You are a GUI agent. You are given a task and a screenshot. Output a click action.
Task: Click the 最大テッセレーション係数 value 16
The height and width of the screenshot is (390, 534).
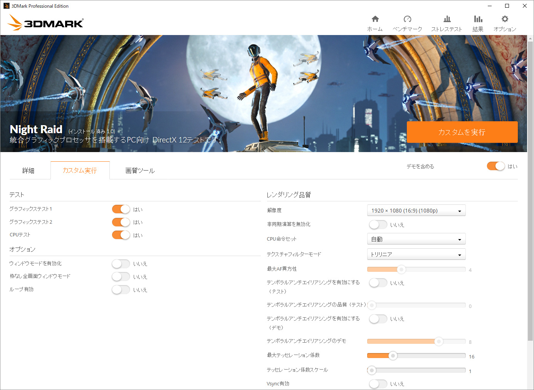(472, 357)
